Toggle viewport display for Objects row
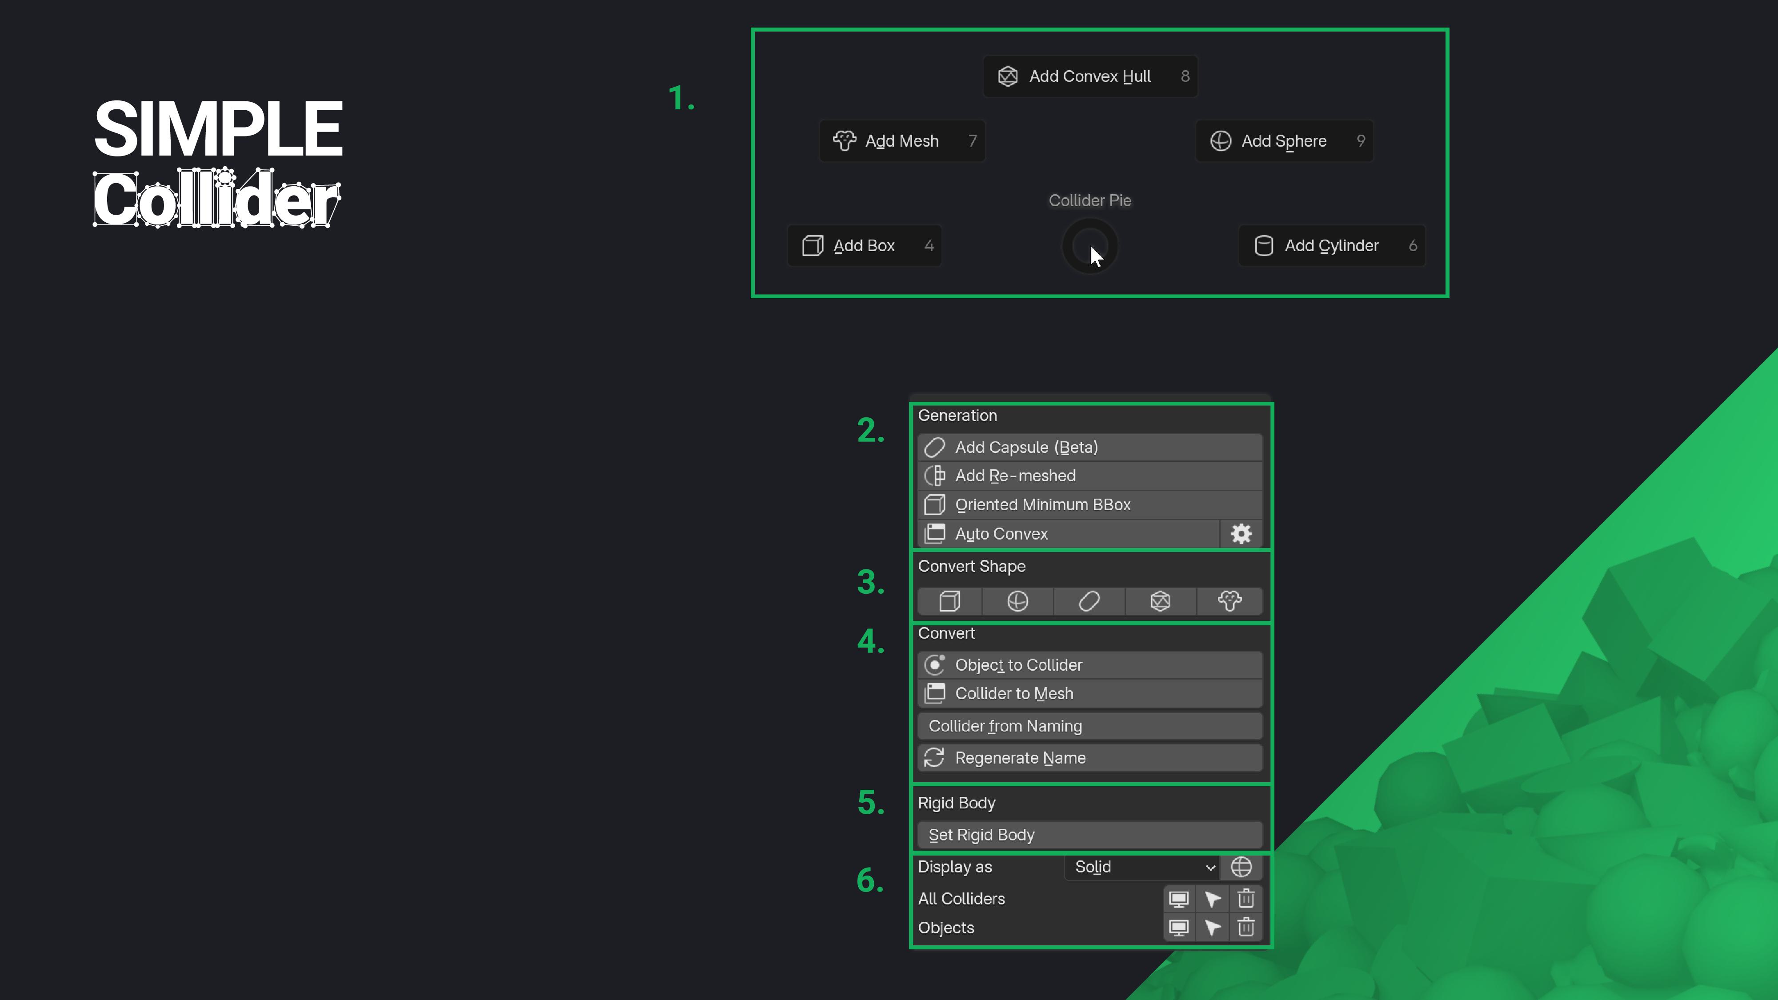Image resolution: width=1778 pixels, height=1000 pixels. pos(1179,928)
